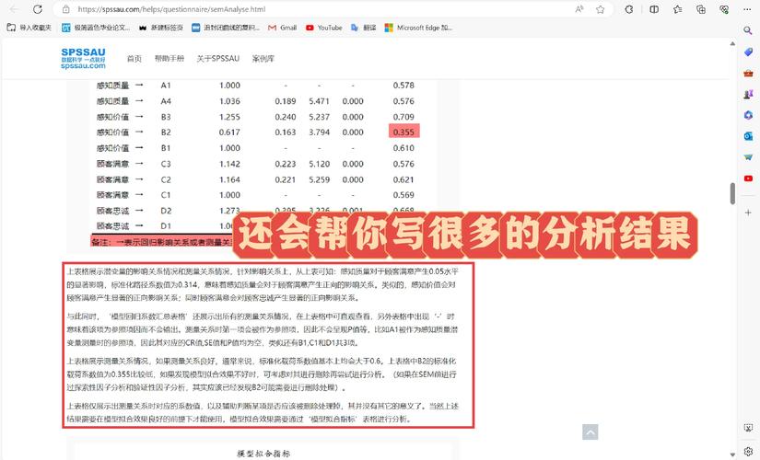Image resolution: width=760 pixels, height=460 pixels.
Task: Open sidebar settings gear icon
Action: [748, 452]
